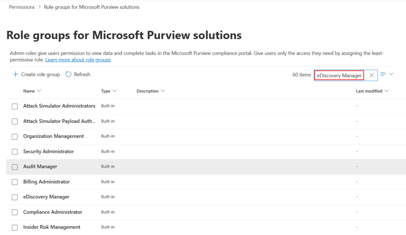This screenshot has width=406, height=235.
Task: Open the list view options icon
Action: pyautogui.click(x=383, y=74)
